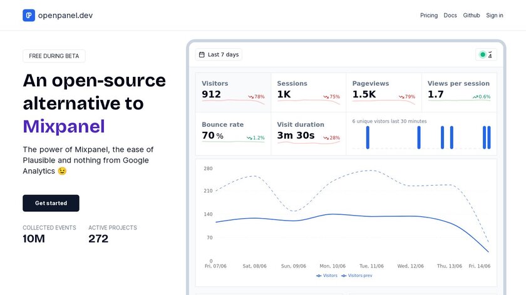Click the Sessions trend arrow icon
Image resolution: width=526 pixels, height=295 pixels.
pyautogui.click(x=326, y=97)
